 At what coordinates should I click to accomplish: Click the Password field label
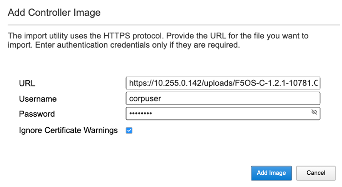coord(37,114)
